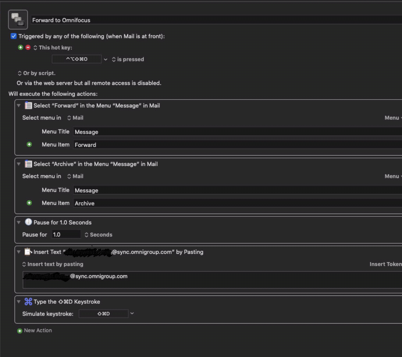Choose app popup Mail in Archive action

(75, 176)
